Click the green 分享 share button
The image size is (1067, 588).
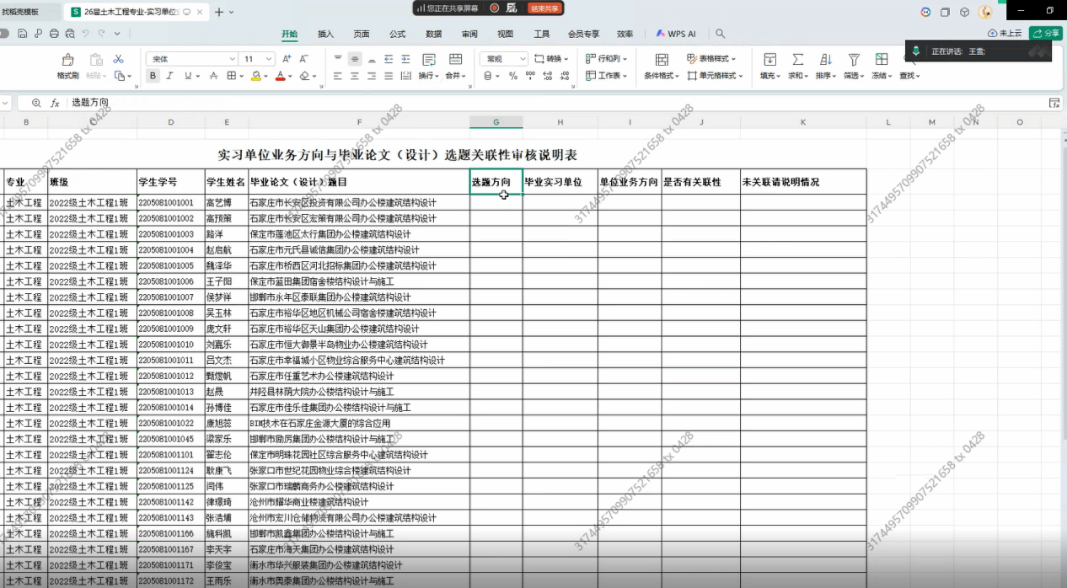coord(1046,34)
